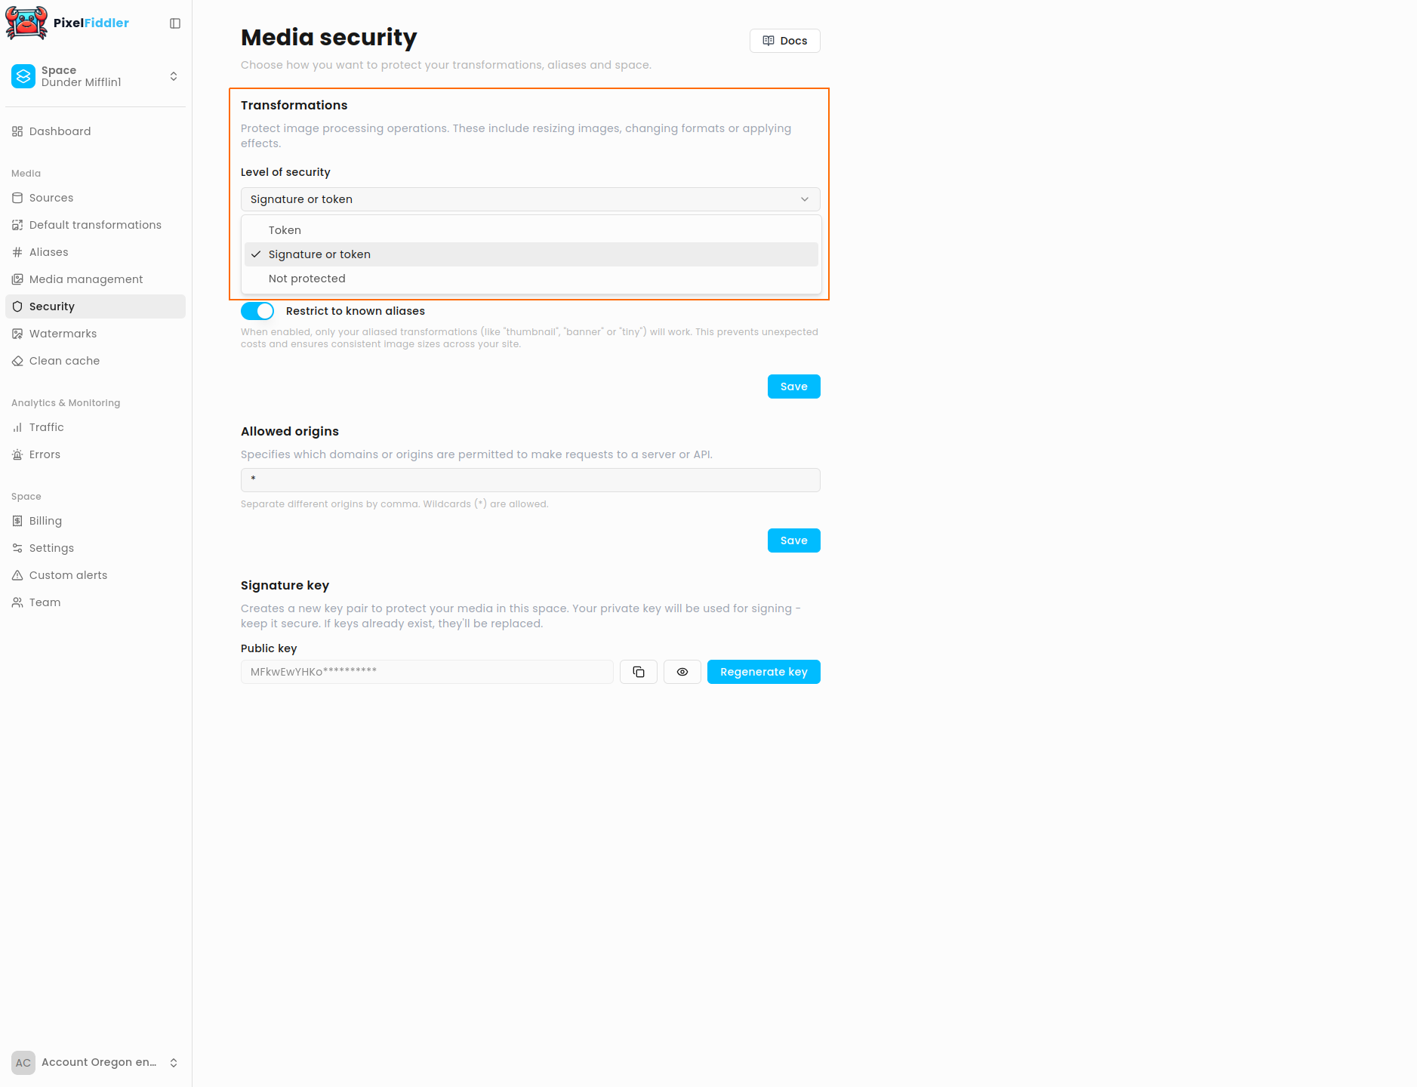The height and width of the screenshot is (1087, 1417).
Task: Copy the public key to clipboard
Action: 639,672
